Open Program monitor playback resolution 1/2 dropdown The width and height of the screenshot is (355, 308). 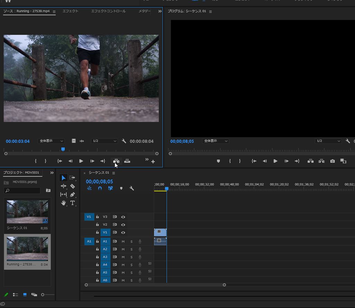coord(328,141)
